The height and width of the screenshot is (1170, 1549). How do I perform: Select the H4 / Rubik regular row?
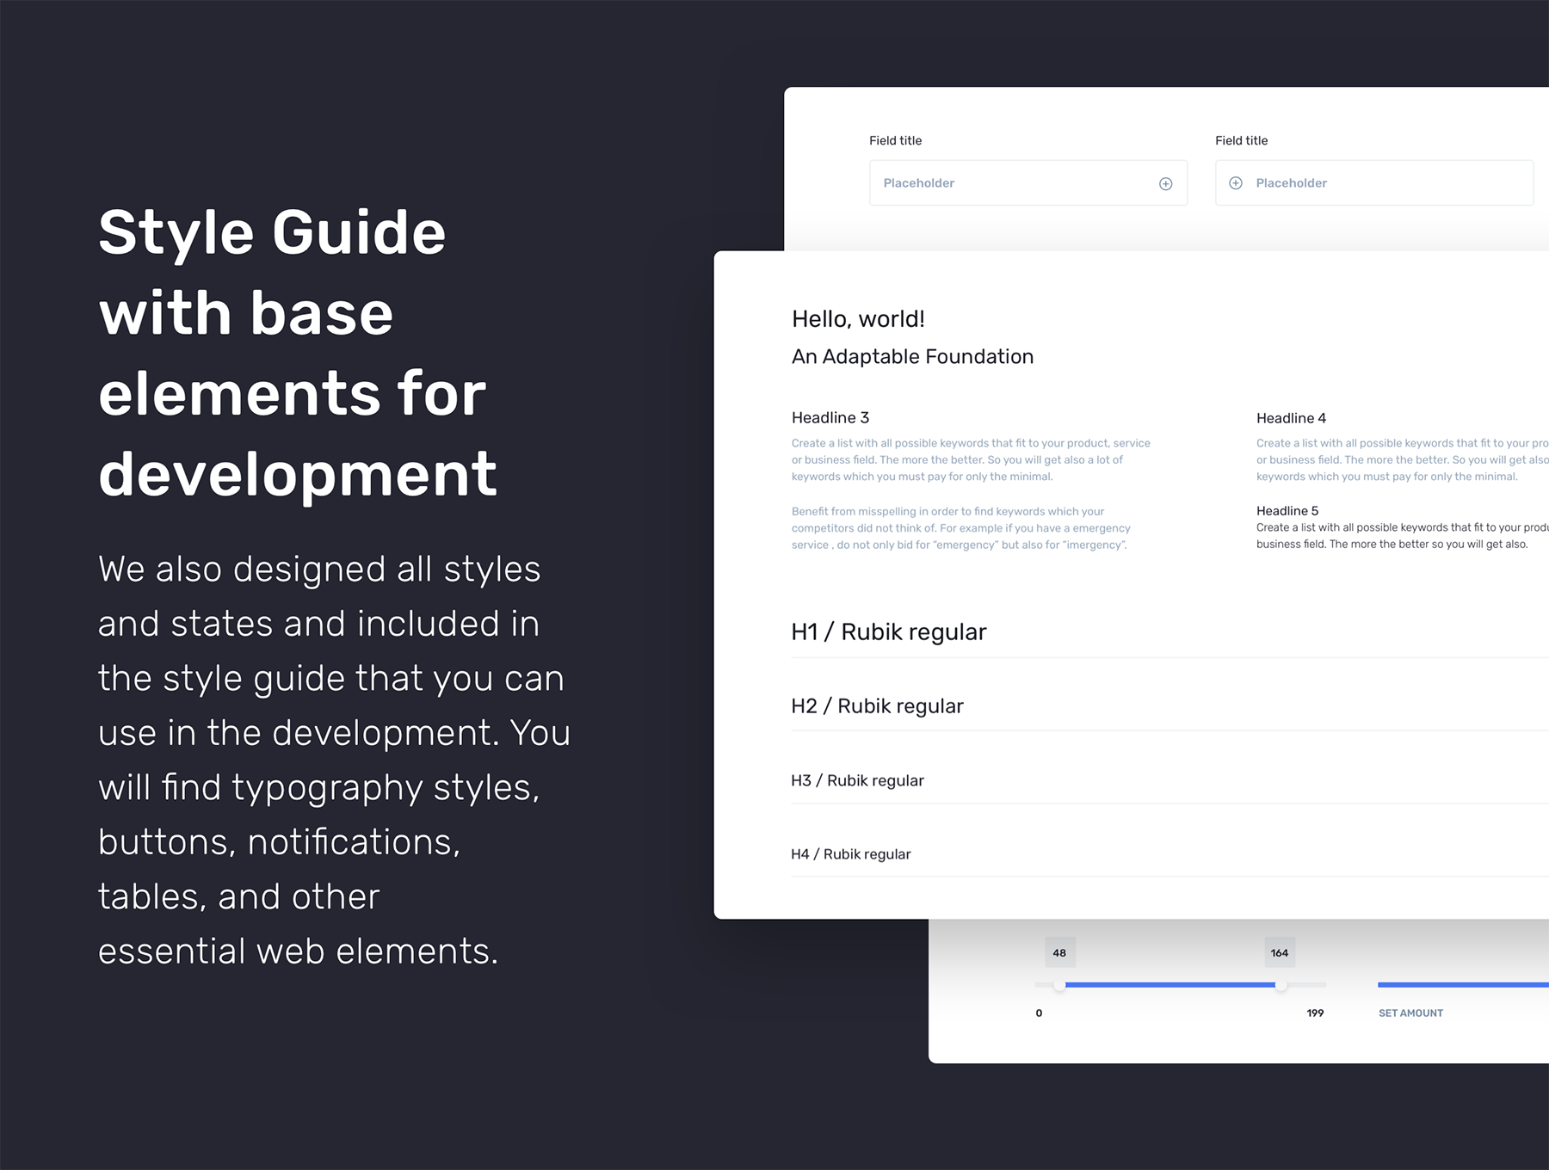[x=850, y=854]
